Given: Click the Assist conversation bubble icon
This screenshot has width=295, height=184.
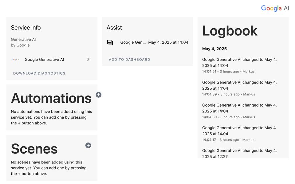Looking at the screenshot, I should pyautogui.click(x=110, y=42).
